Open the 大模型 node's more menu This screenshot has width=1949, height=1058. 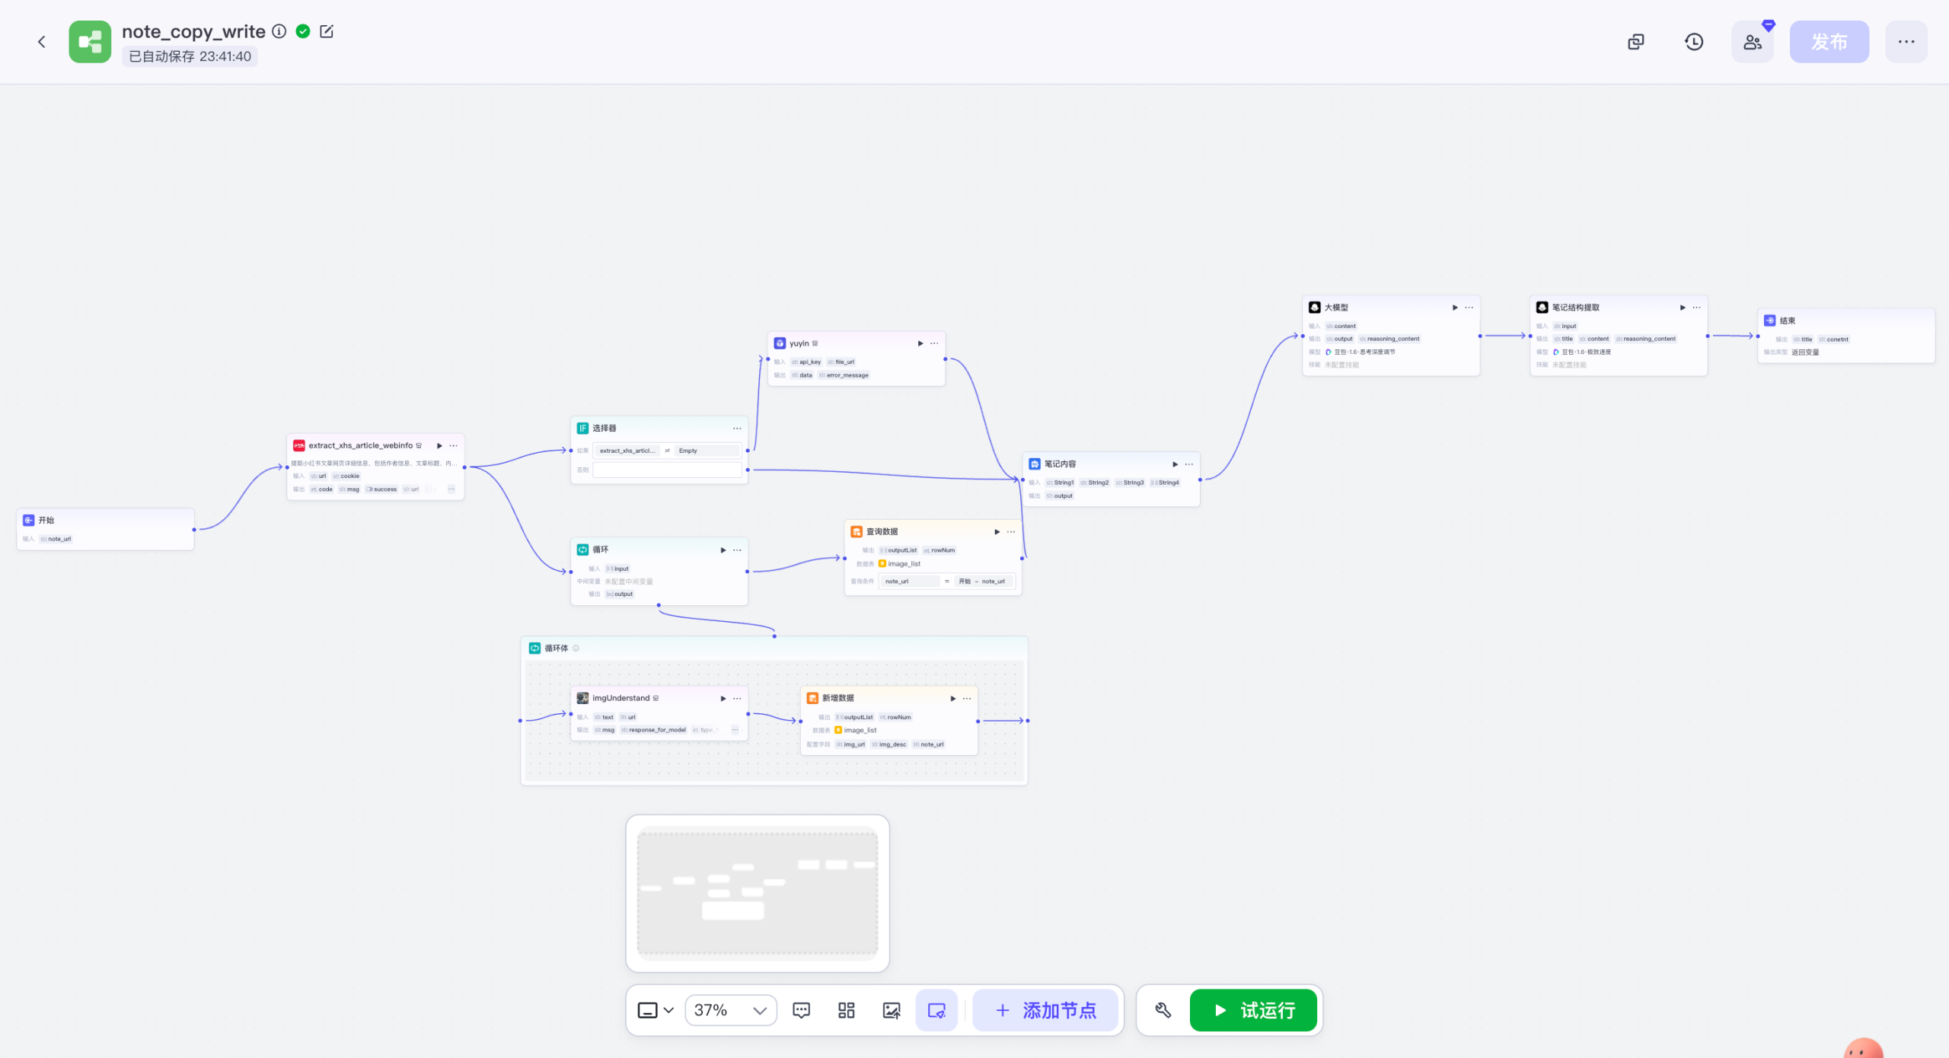click(x=1469, y=308)
